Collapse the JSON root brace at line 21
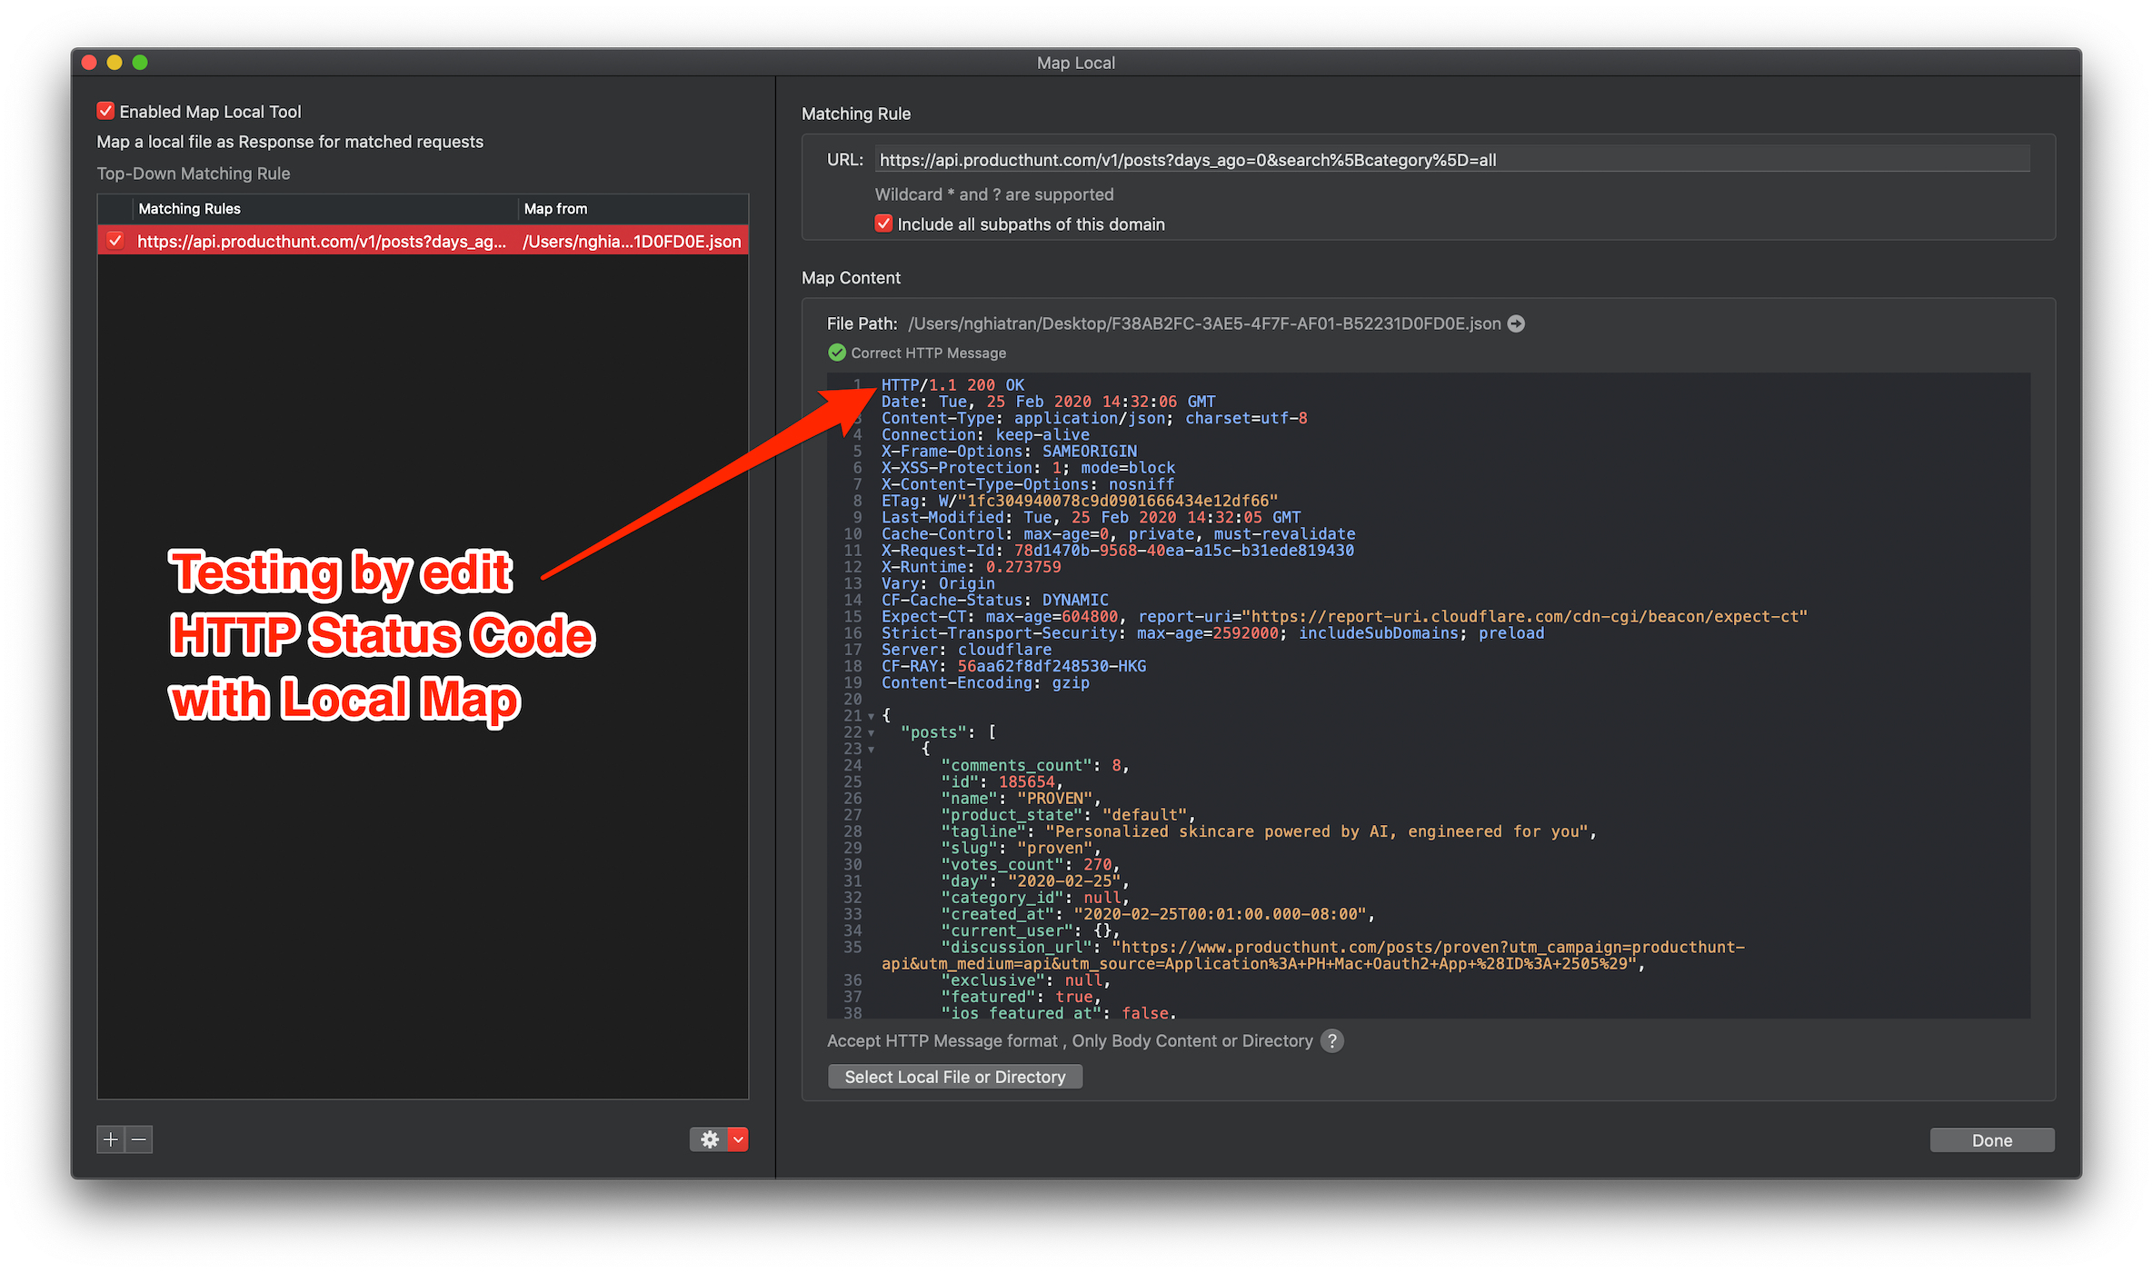This screenshot has width=2153, height=1273. pos(871,717)
